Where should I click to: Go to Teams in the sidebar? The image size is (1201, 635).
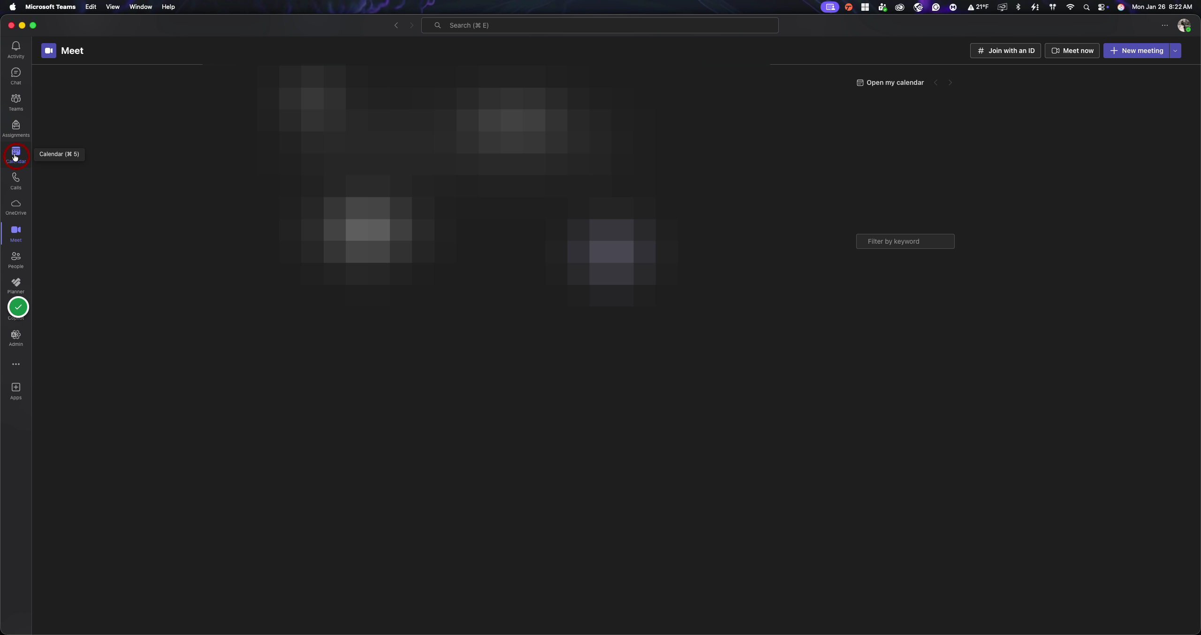(x=15, y=102)
